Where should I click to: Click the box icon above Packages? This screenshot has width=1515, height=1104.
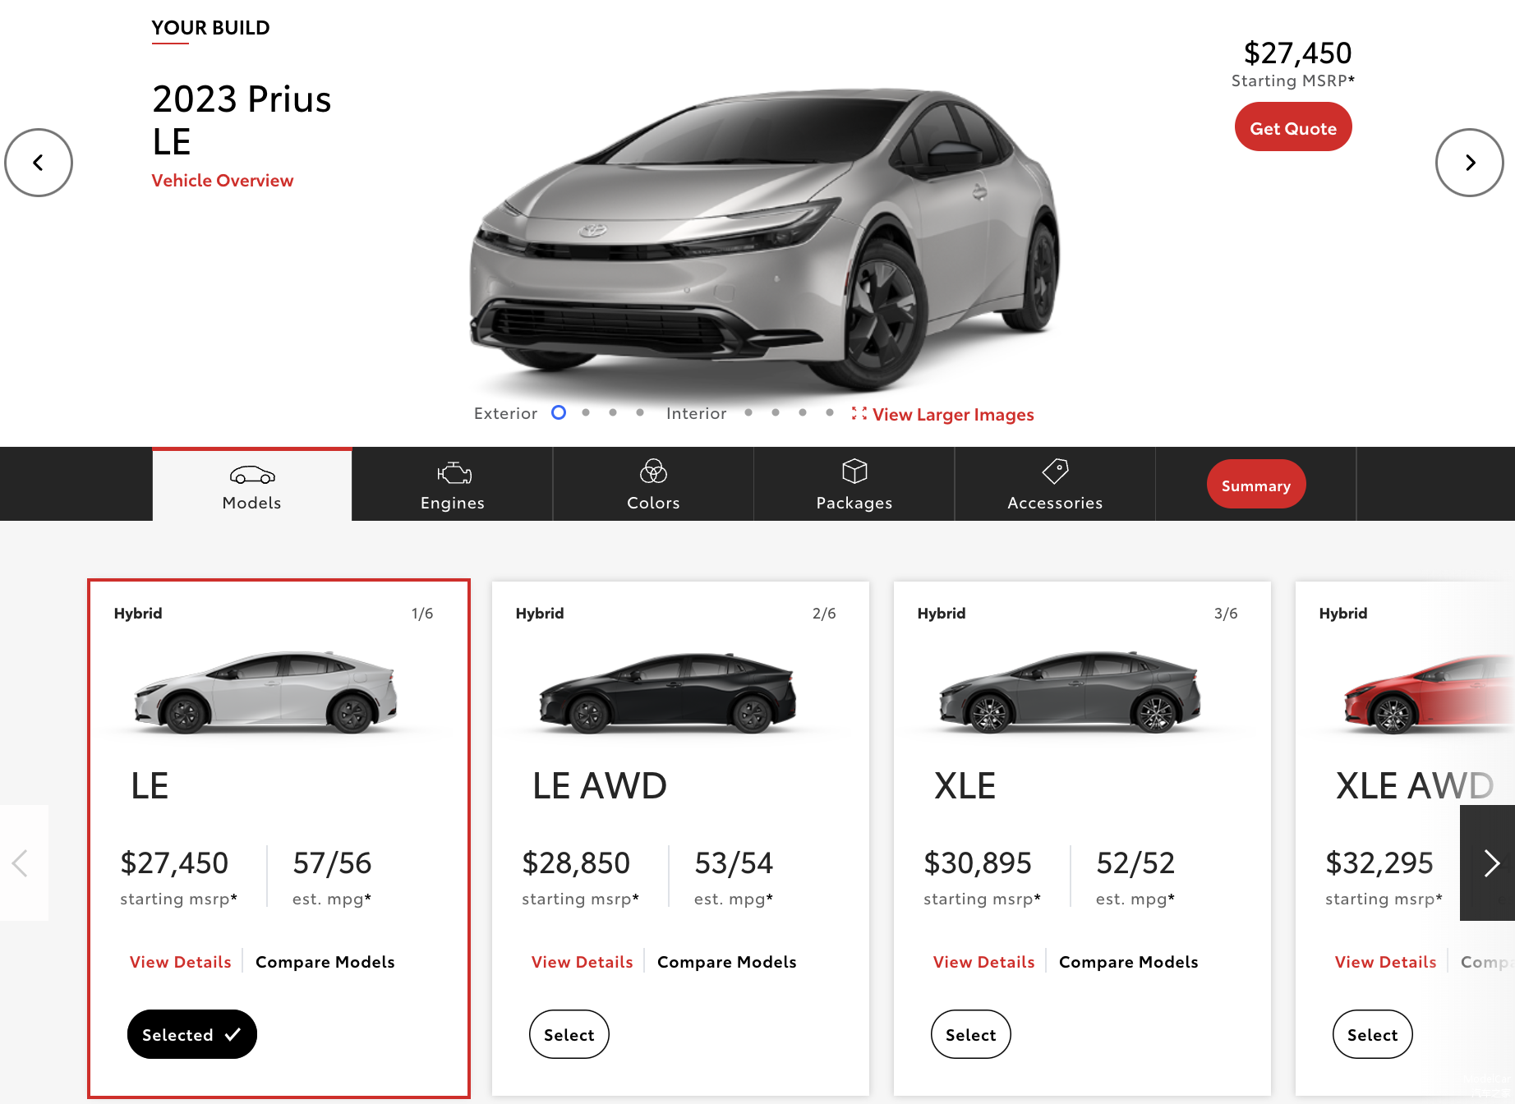point(854,471)
